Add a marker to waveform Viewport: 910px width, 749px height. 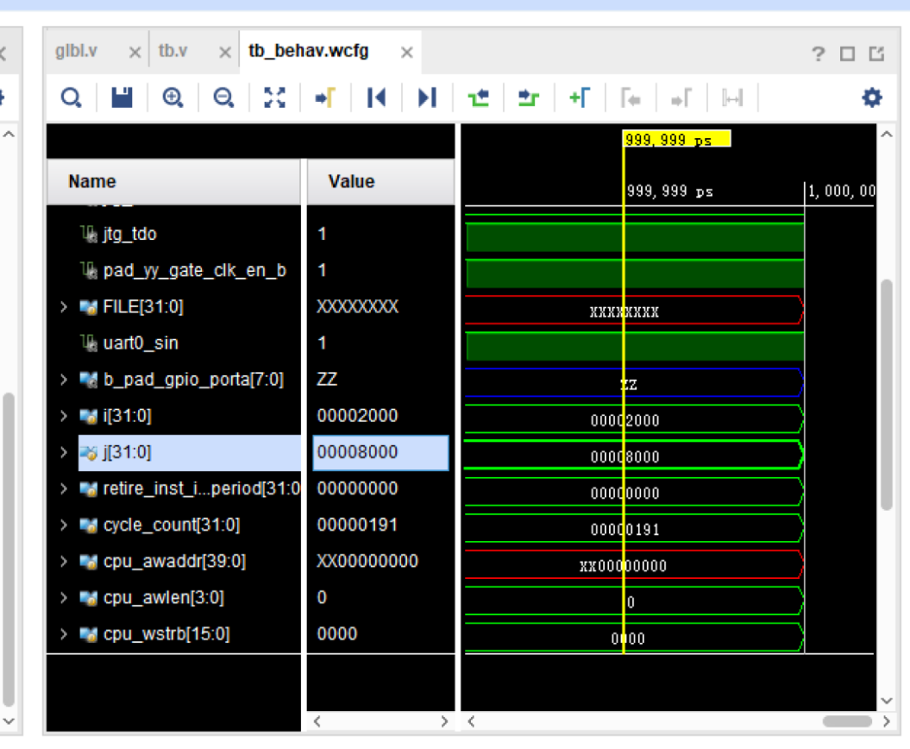coord(580,98)
